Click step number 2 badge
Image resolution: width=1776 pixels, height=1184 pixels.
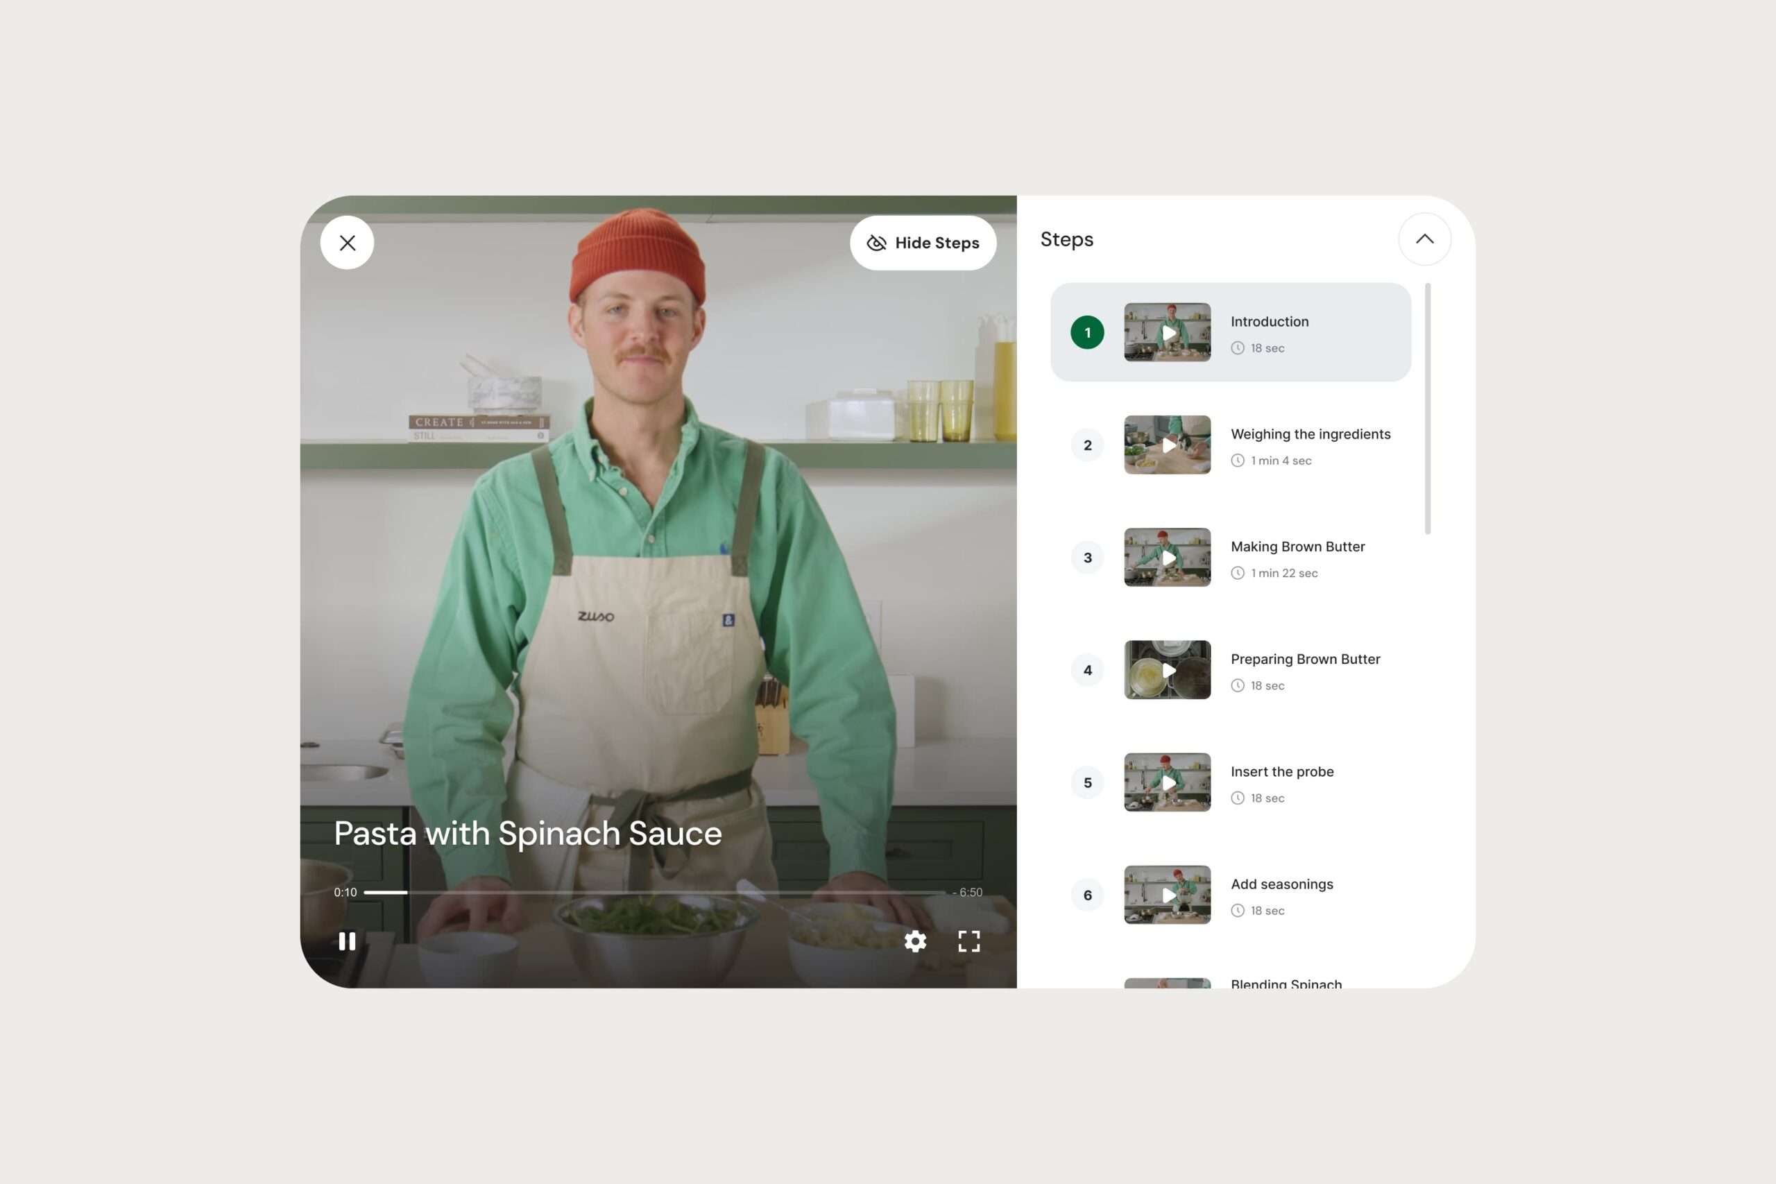point(1087,445)
